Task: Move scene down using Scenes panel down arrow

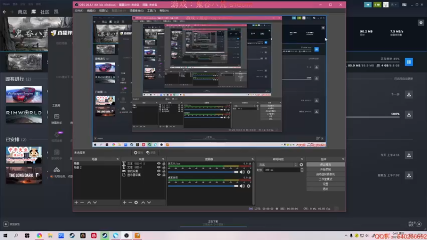Action: tap(95, 203)
